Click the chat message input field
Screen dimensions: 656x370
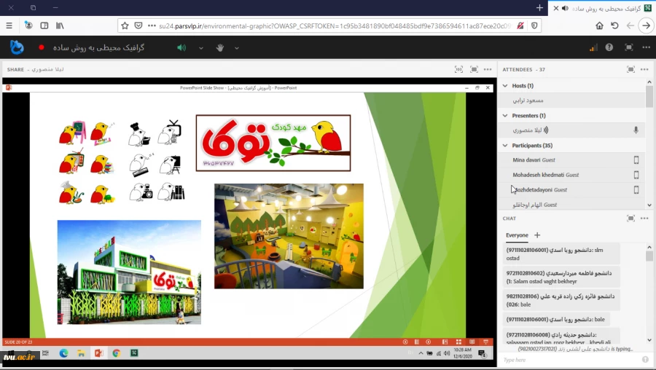[569, 360]
